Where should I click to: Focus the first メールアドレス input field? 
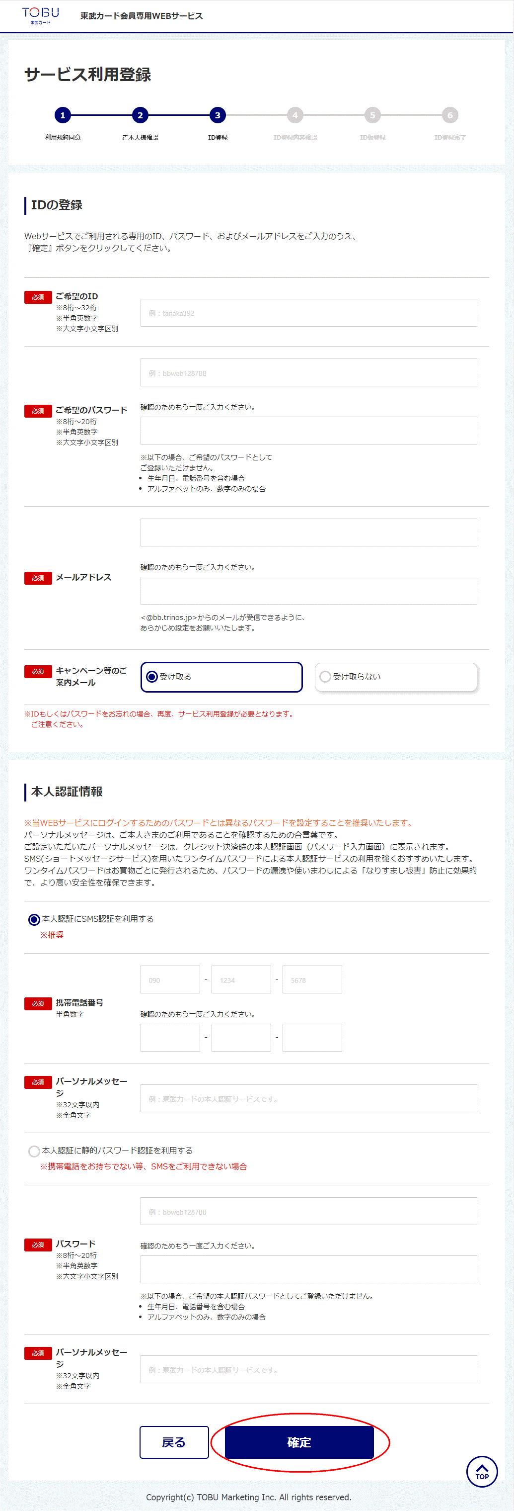(308, 532)
